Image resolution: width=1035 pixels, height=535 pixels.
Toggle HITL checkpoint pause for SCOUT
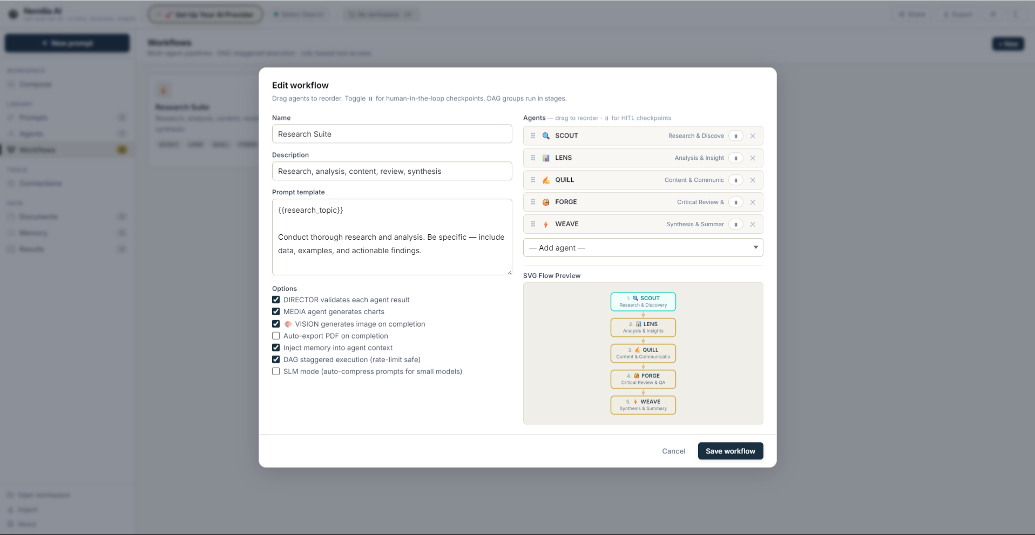point(736,136)
